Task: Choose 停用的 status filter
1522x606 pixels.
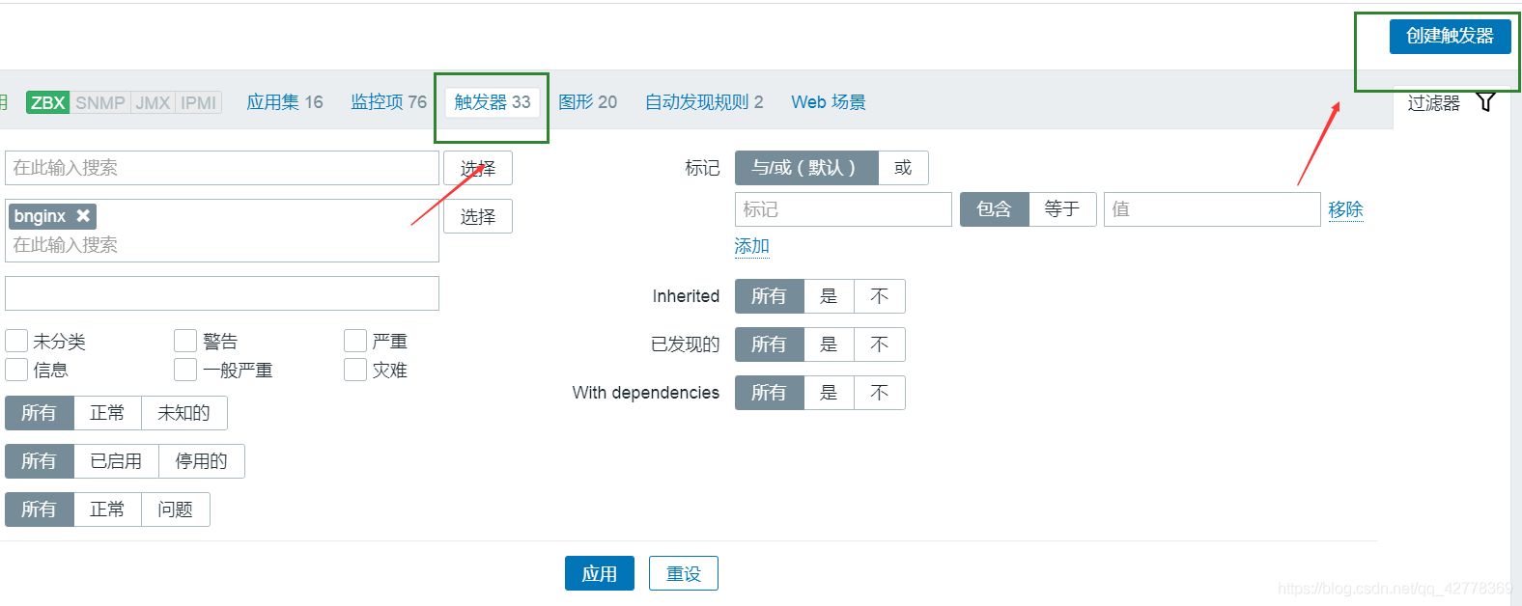Action: 201,461
